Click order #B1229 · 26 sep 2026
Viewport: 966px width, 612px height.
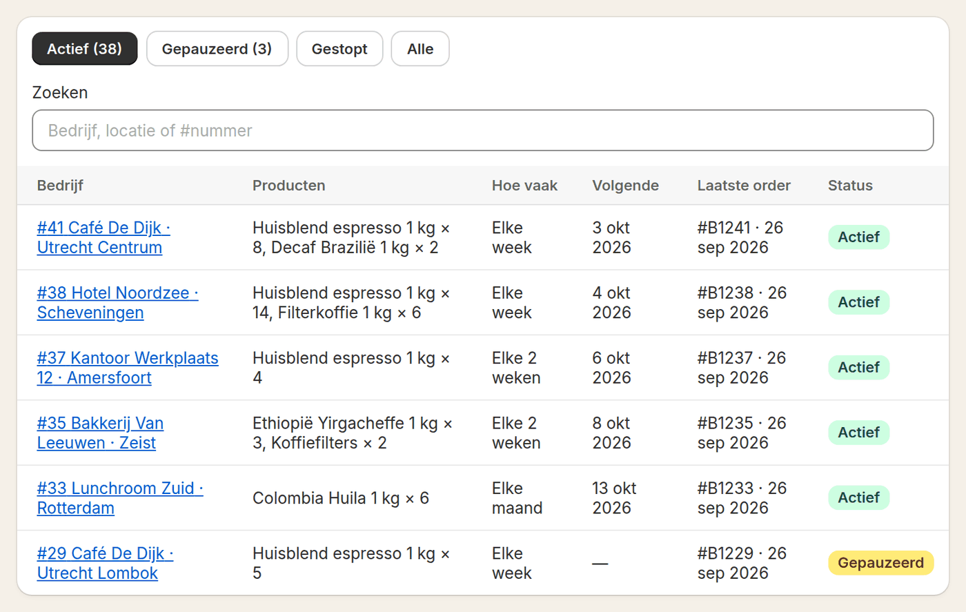[x=742, y=563]
